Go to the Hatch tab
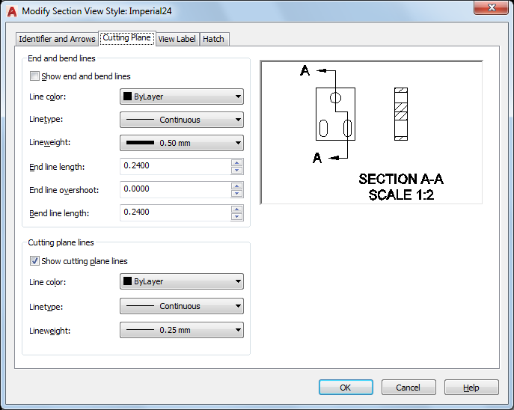The width and height of the screenshot is (514, 410). (213, 39)
